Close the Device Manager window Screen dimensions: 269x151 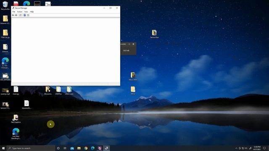tap(117, 8)
